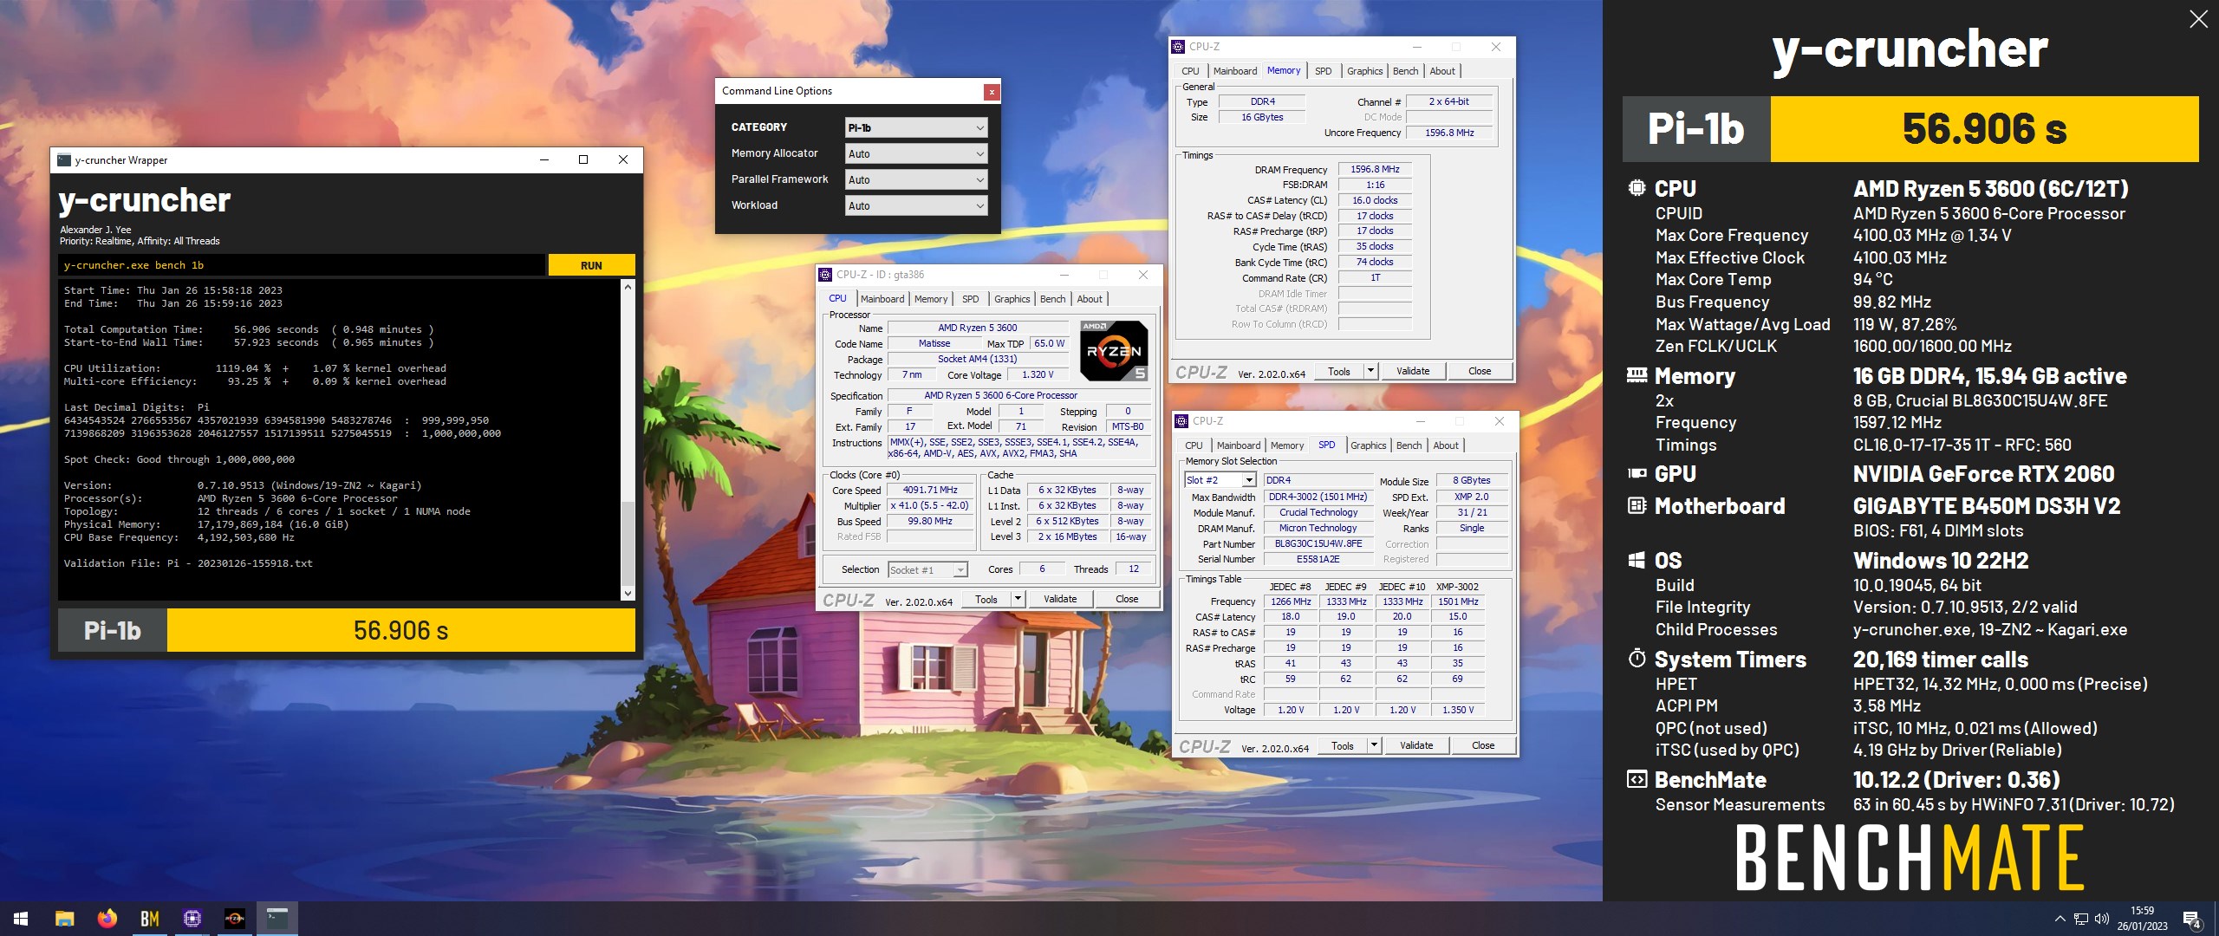Screen dimensions: 2219x936
Task: Switch to Bench tab in CPU-Z gta386 window
Action: click(1052, 299)
